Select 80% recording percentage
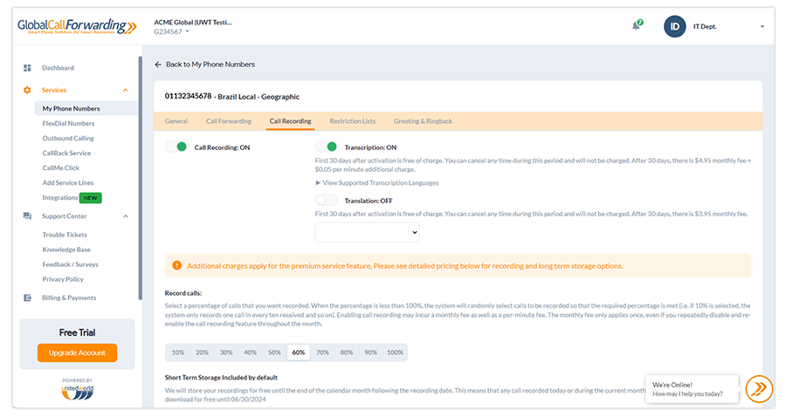Viewport: 786px width, 417px height. coord(347,352)
